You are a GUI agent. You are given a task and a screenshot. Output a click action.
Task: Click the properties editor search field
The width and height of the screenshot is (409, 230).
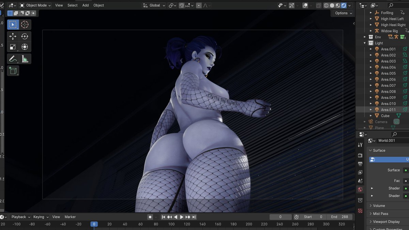(400, 134)
